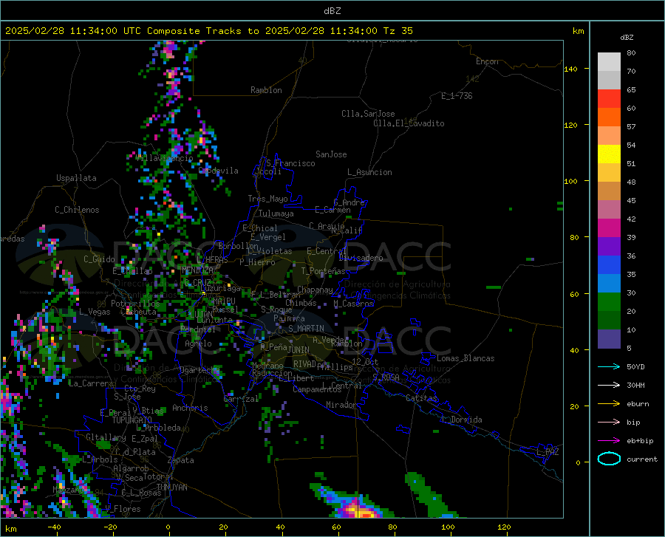Click the L_Dormida label on map
The height and width of the screenshot is (537, 665).
click(x=462, y=420)
